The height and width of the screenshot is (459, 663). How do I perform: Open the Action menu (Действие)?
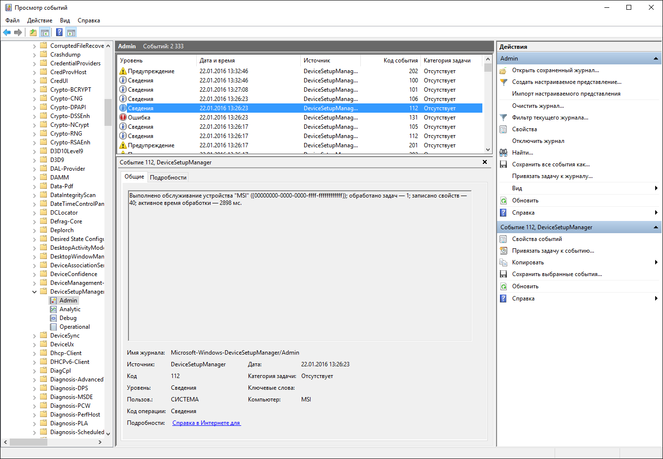(x=40, y=20)
